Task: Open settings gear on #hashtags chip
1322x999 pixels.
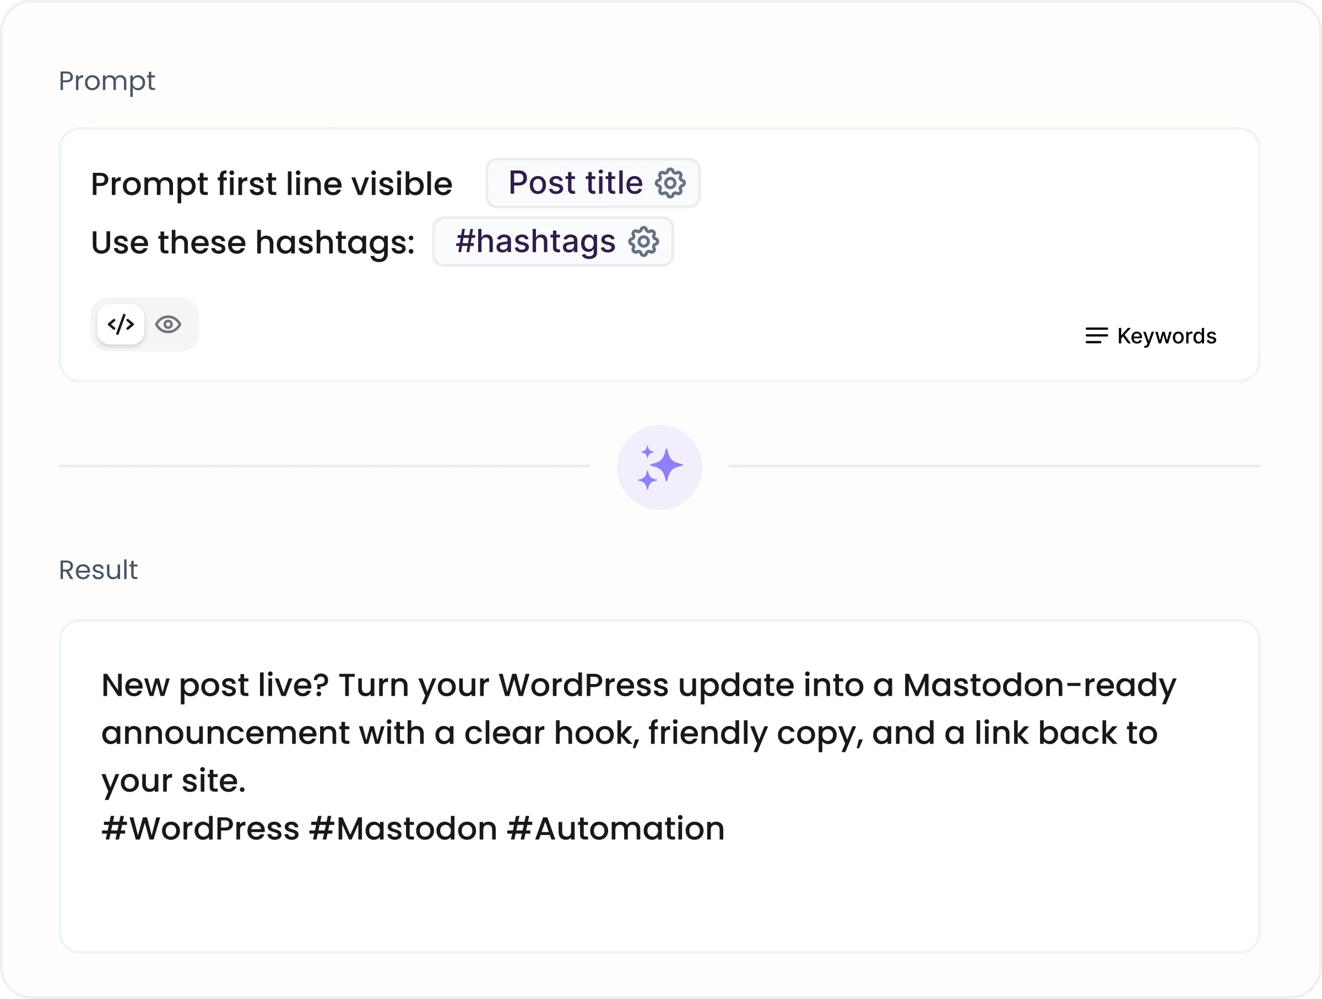Action: pyautogui.click(x=644, y=241)
